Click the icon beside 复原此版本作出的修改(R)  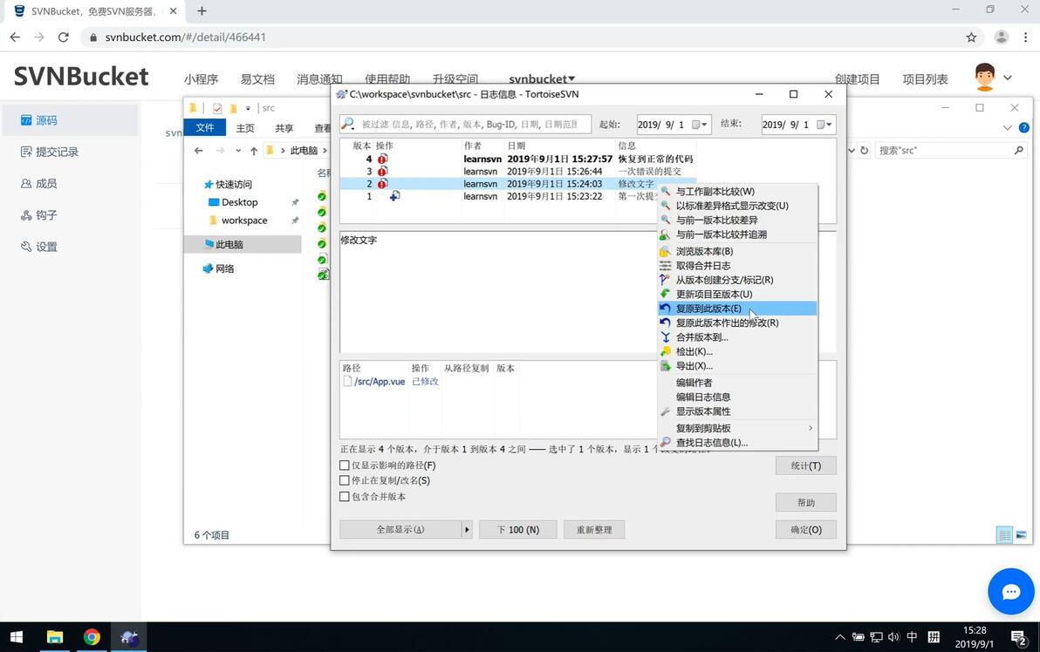tap(665, 323)
